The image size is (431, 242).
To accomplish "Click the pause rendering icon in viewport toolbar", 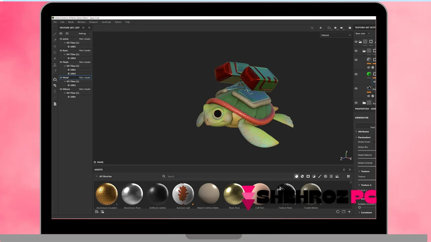I will [321, 28].
